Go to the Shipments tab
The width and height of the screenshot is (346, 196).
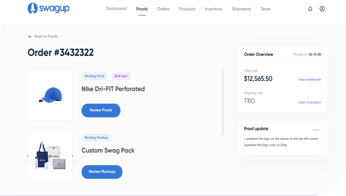(x=241, y=9)
